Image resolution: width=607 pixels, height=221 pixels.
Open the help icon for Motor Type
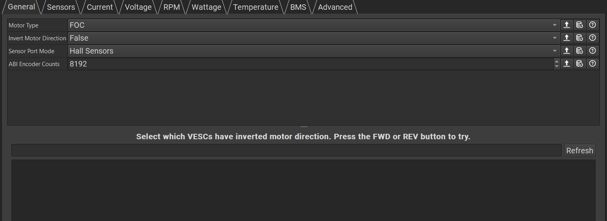[592, 25]
